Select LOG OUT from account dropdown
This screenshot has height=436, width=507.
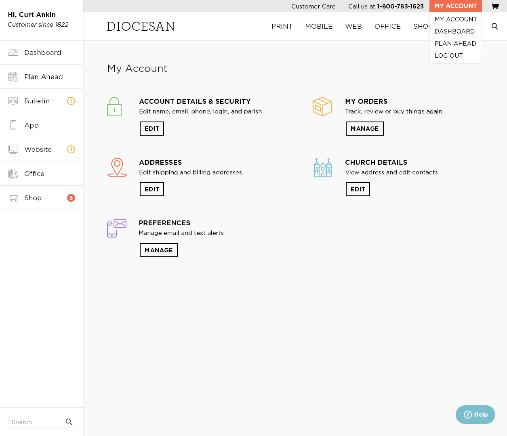point(448,56)
